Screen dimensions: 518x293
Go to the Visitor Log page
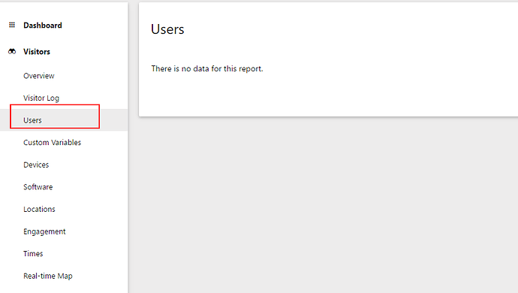pos(41,98)
